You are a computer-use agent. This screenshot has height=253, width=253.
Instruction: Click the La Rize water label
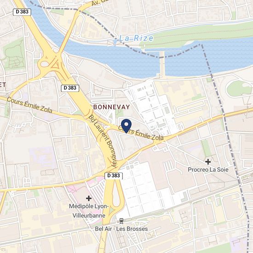(136, 38)
